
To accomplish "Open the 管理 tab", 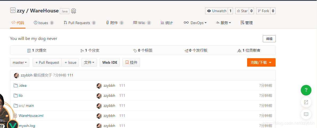I will (x=247, y=23).
